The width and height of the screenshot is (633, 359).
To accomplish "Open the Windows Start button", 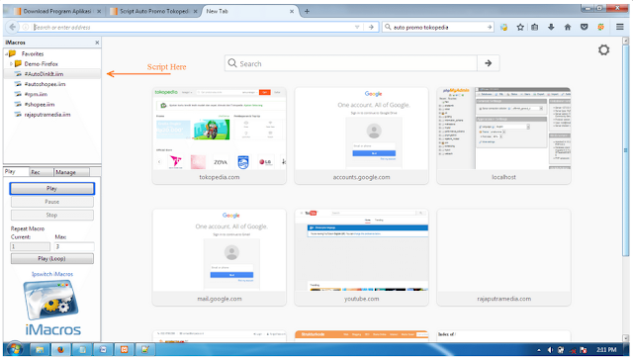I will 15,349.
